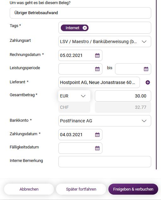Click the Freigeben & verbuchen button
The height and width of the screenshot is (200, 161).
[x=133, y=189]
